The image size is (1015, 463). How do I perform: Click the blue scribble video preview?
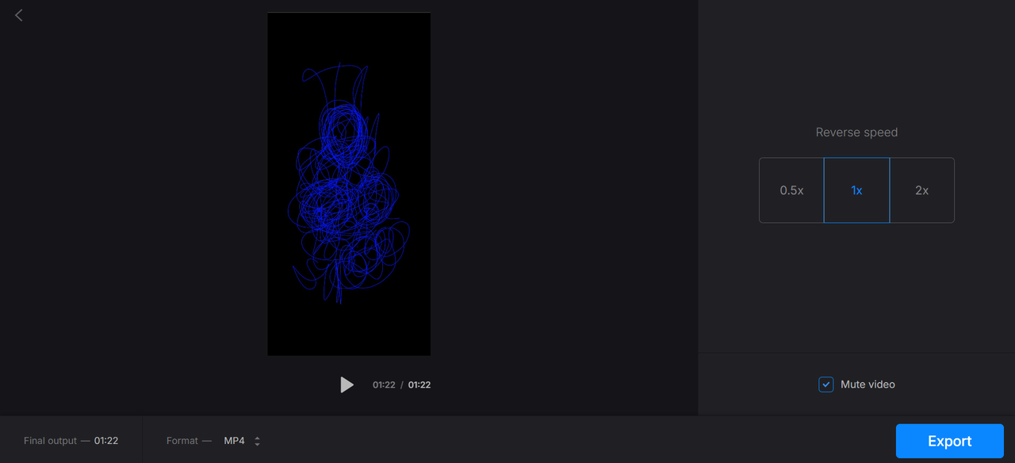(x=349, y=184)
